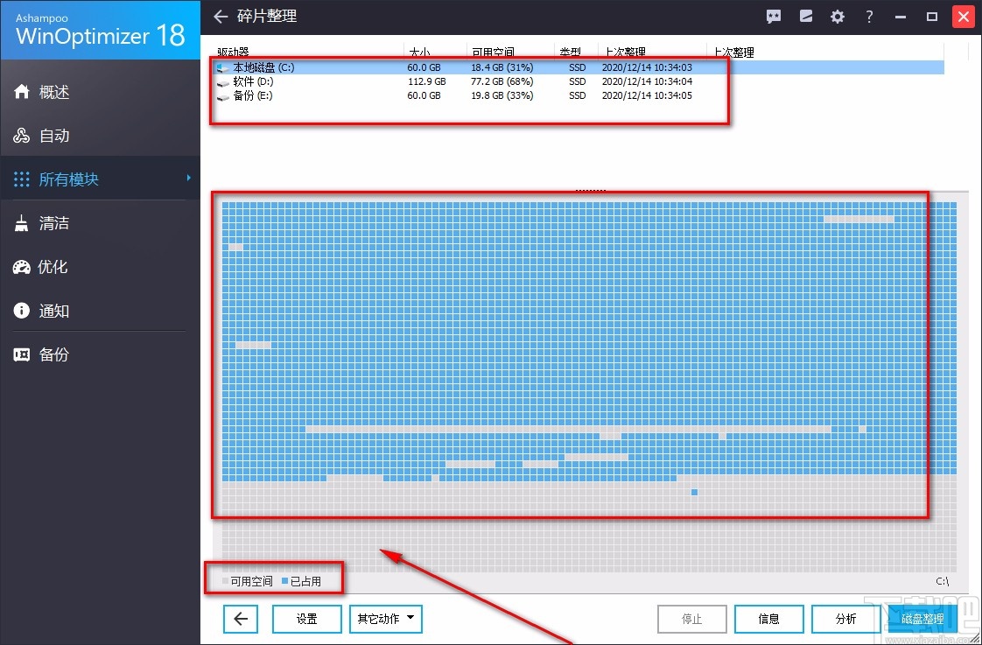Click the C:\ label under cluster map

pyautogui.click(x=943, y=581)
